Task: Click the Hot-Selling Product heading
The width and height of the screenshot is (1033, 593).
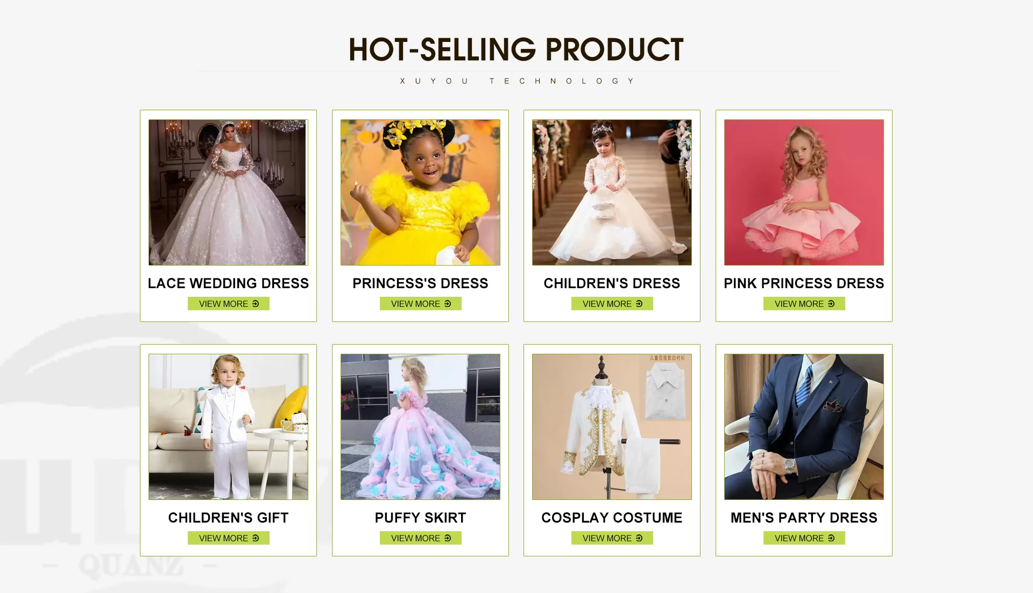Action: tap(516, 49)
